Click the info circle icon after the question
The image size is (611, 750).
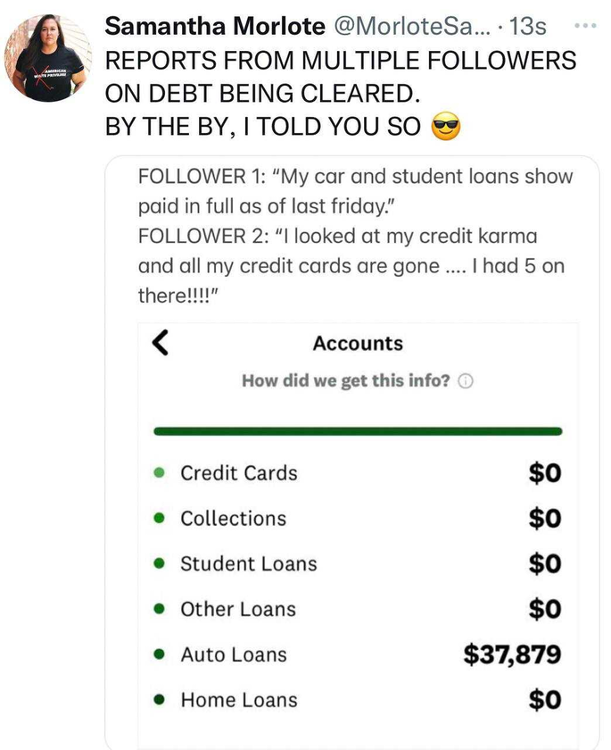click(466, 381)
